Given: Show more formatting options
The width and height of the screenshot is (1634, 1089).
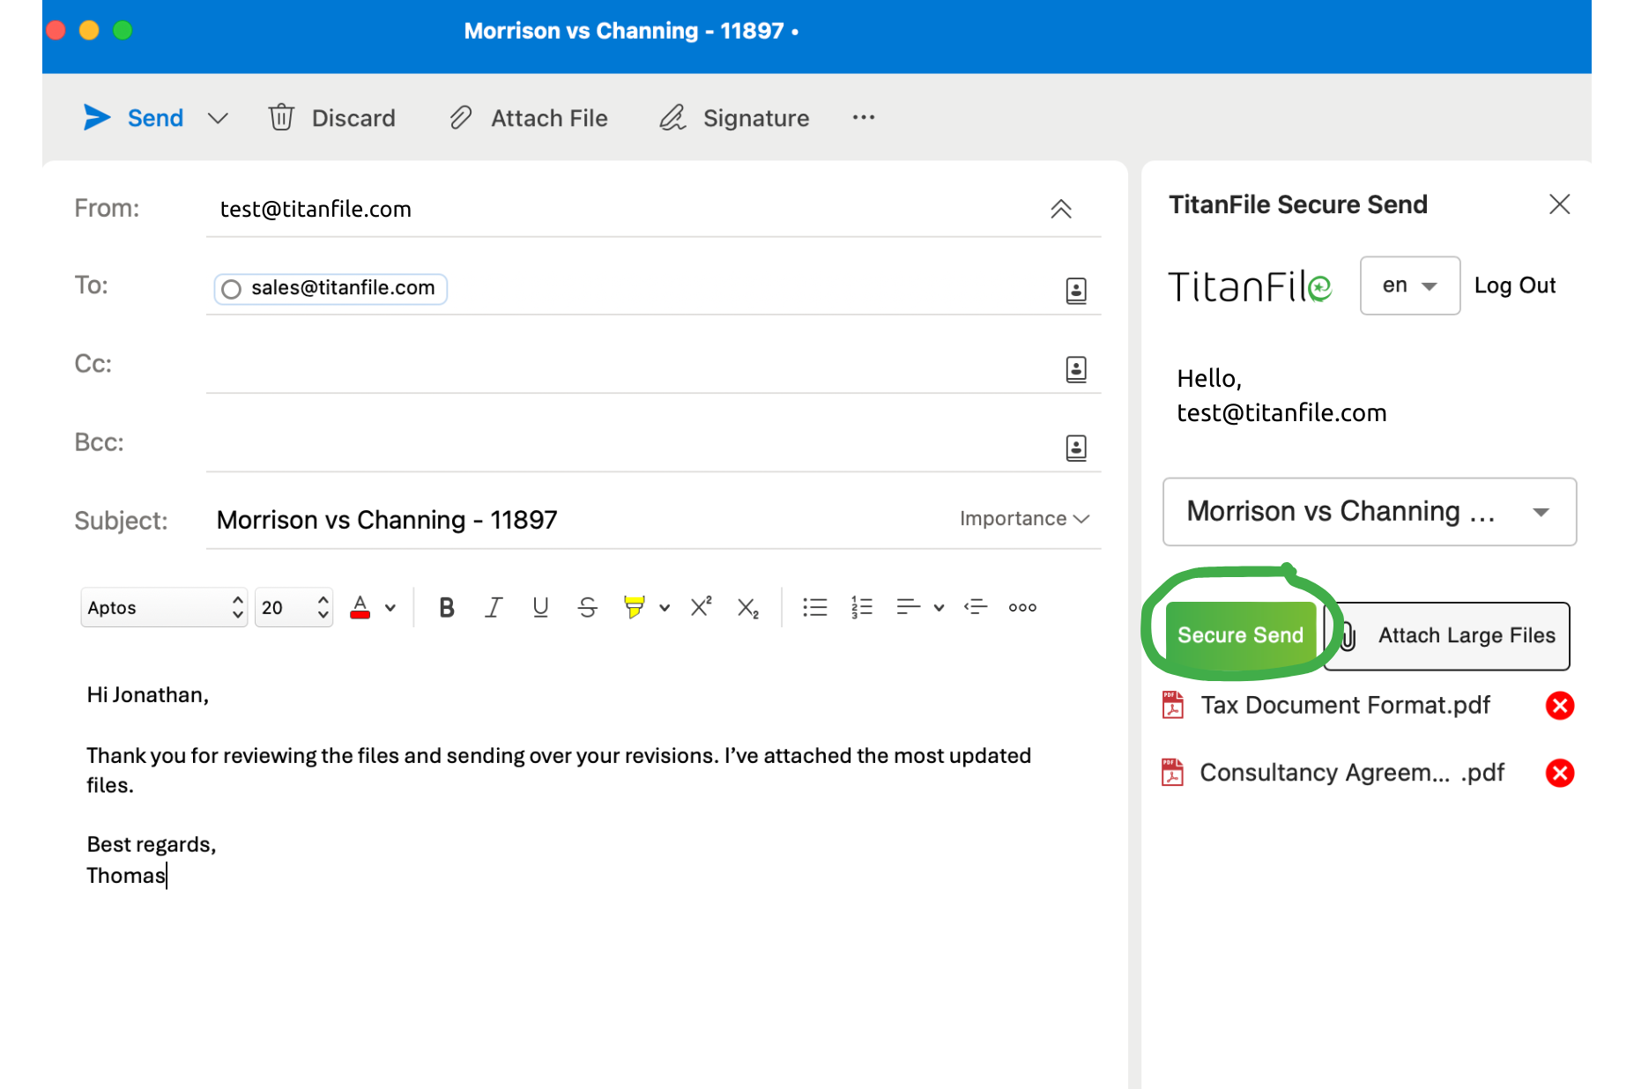Looking at the screenshot, I should tap(1022, 607).
